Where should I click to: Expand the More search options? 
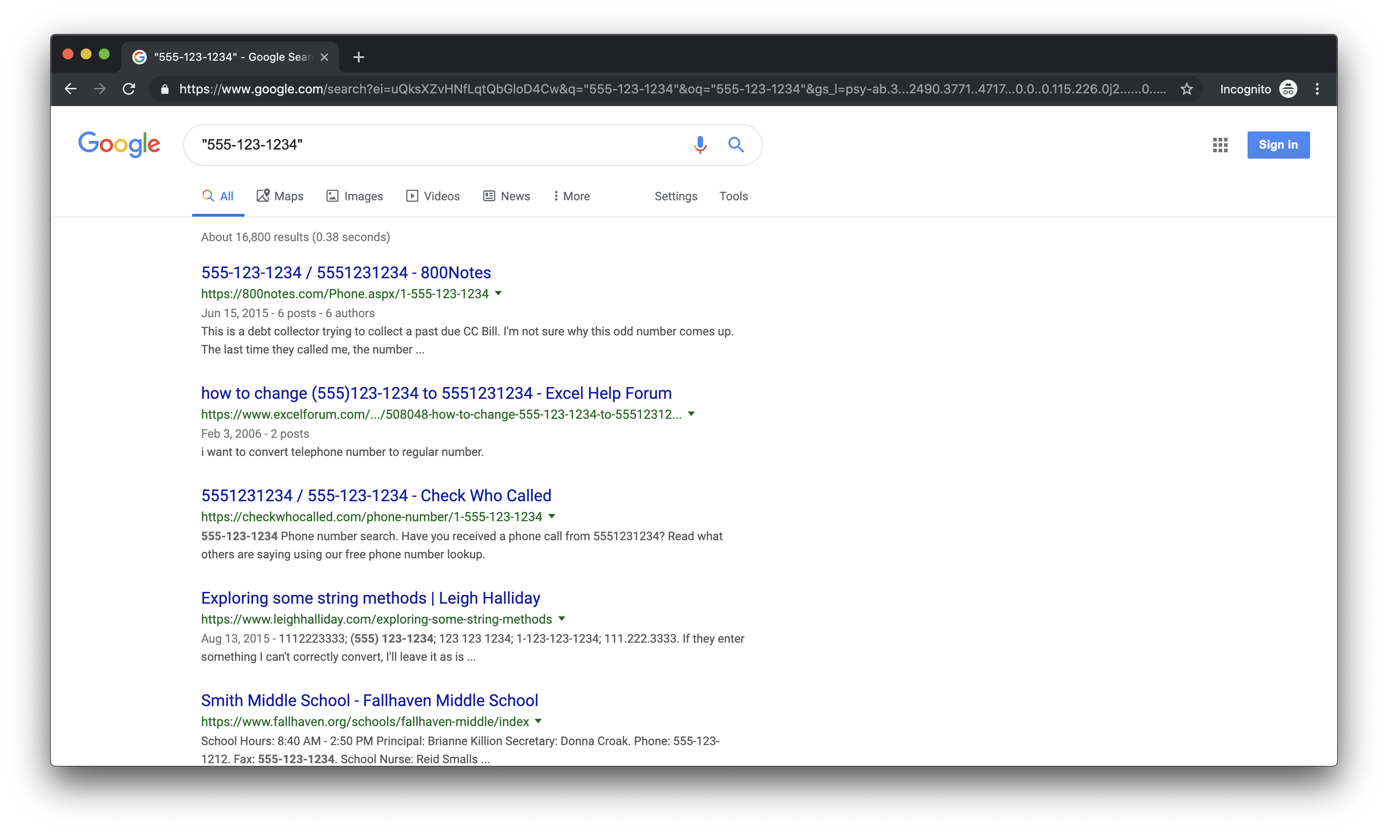pyautogui.click(x=571, y=196)
